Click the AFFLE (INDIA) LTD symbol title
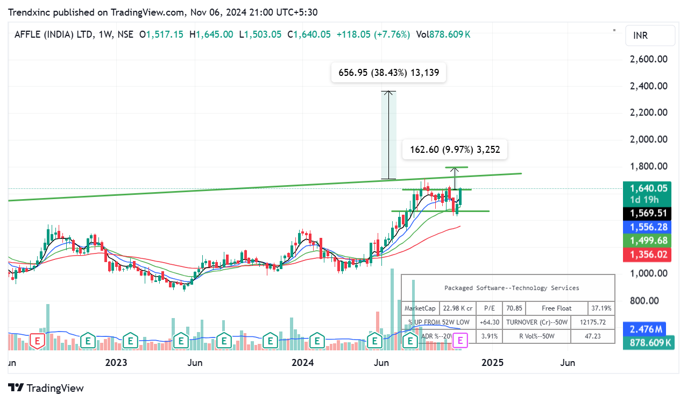 [x=52, y=34]
